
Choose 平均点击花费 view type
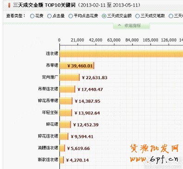pyautogui.click(x=70, y=16)
